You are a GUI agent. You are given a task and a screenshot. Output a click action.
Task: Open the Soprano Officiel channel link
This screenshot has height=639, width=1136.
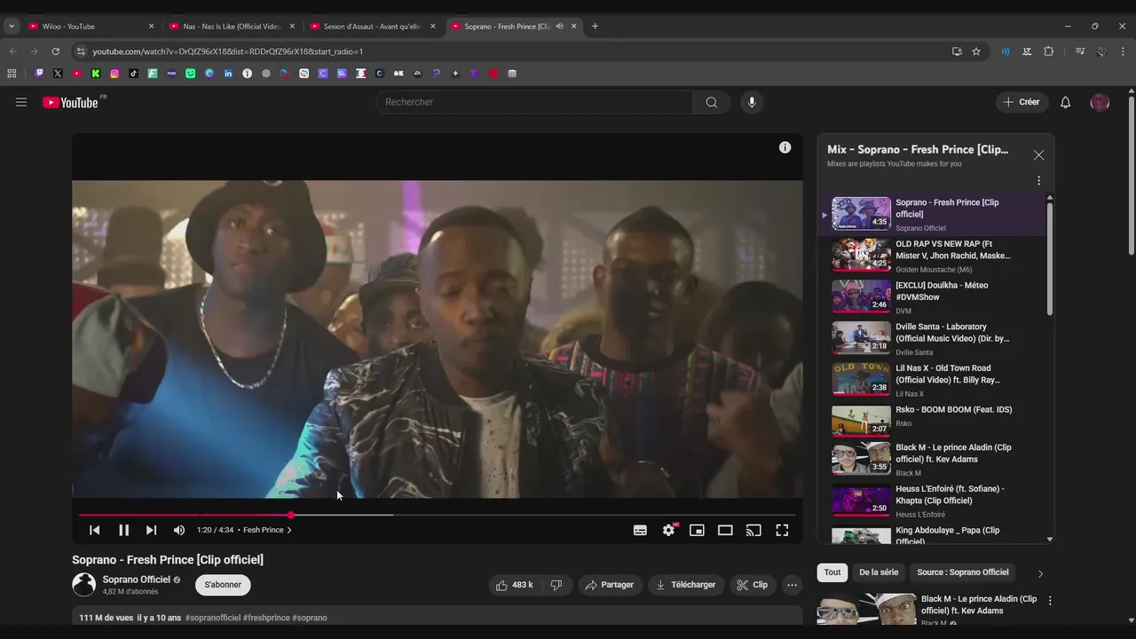pyautogui.click(x=136, y=580)
